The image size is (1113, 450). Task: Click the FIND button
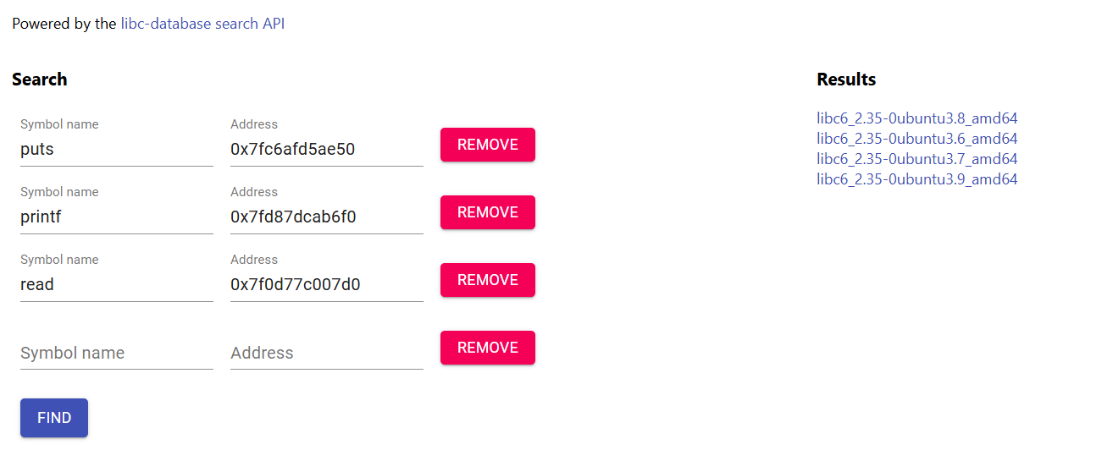[x=54, y=418]
